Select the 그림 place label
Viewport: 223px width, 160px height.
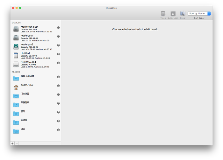(x=23, y=129)
